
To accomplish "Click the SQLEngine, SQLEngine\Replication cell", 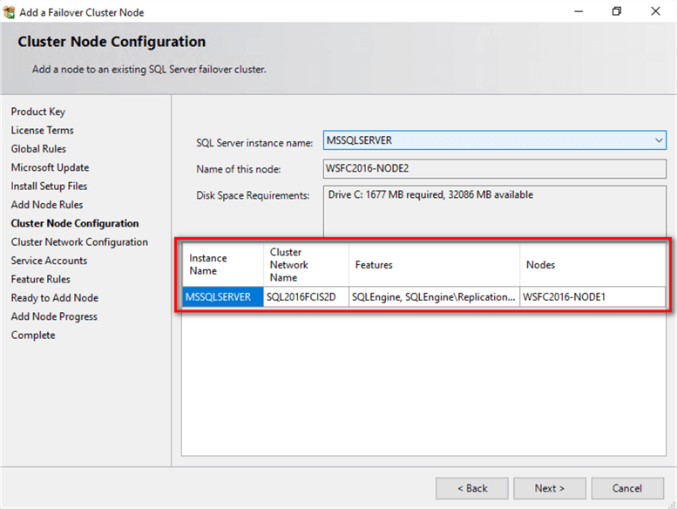I will click(435, 297).
